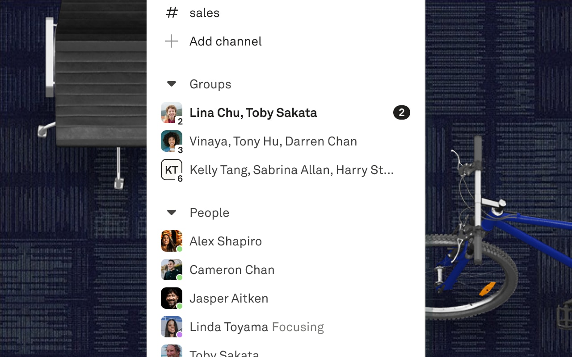The height and width of the screenshot is (357, 572).
Task: Click the KT group avatar
Action: point(172,170)
